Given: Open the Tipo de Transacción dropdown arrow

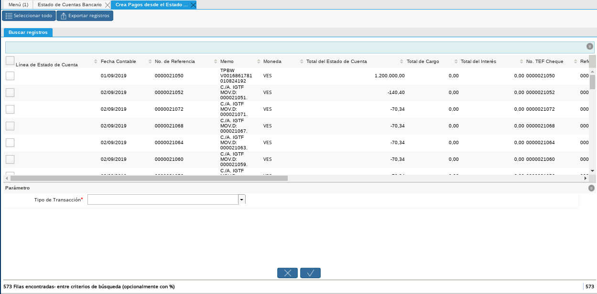Looking at the screenshot, I should coord(242,199).
